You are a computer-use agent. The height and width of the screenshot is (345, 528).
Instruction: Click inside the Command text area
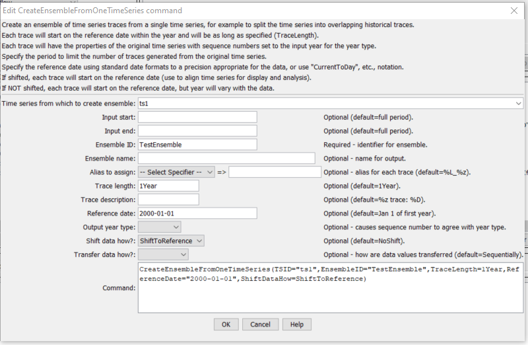[x=331, y=288]
